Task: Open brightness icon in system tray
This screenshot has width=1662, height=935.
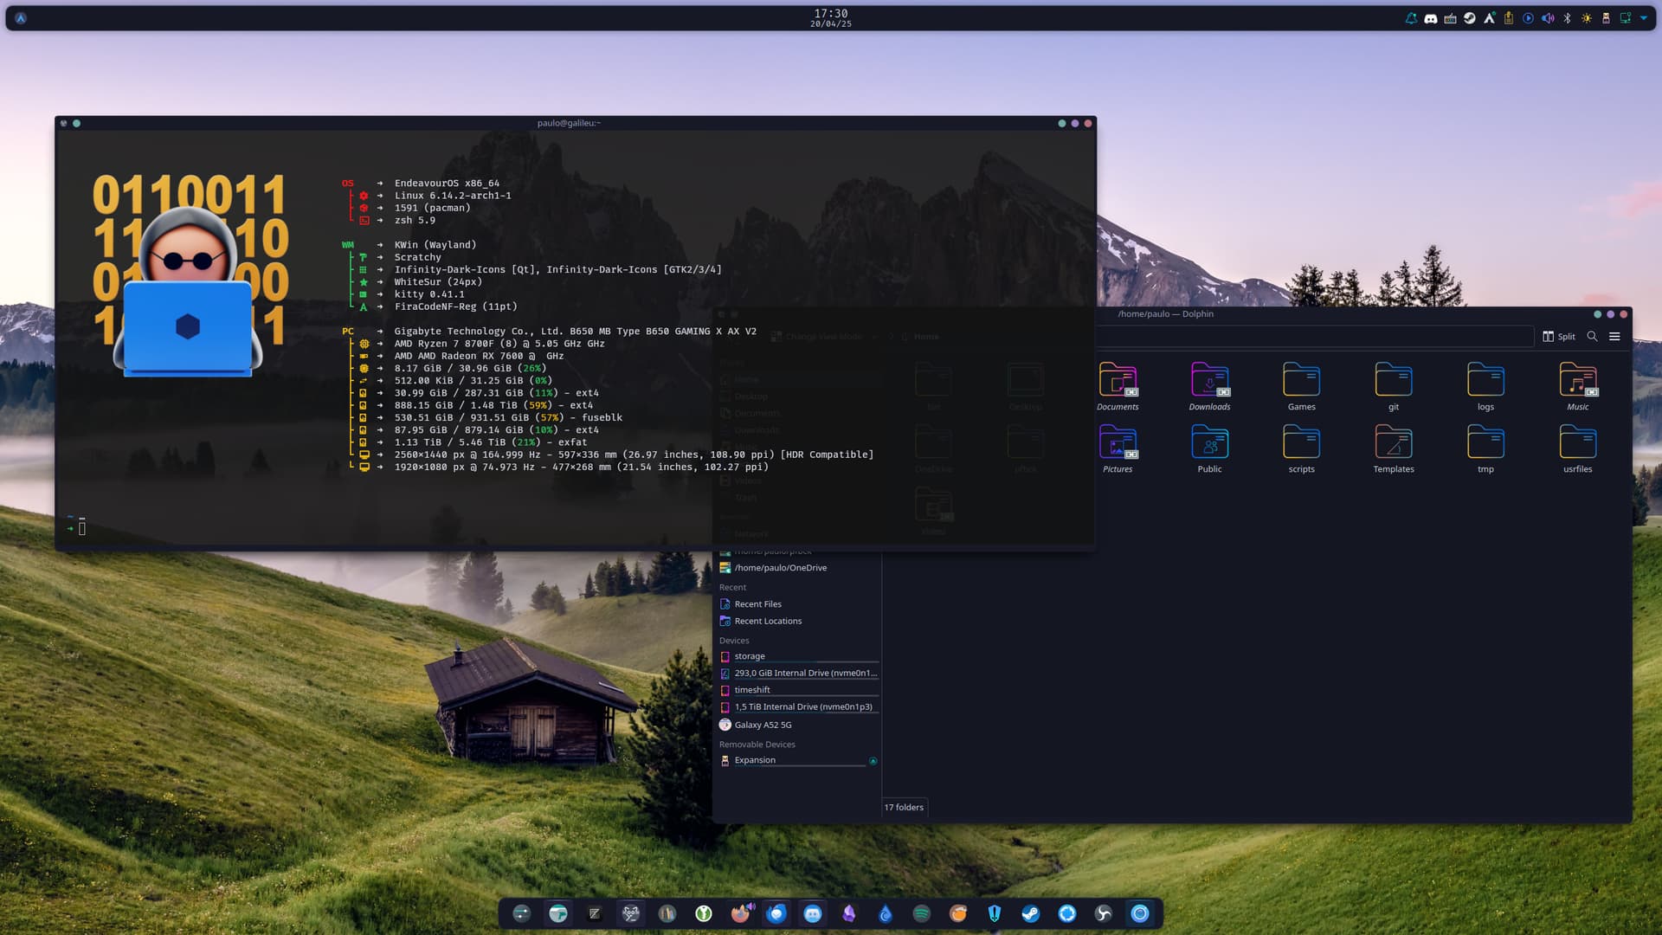Action: tap(1587, 18)
